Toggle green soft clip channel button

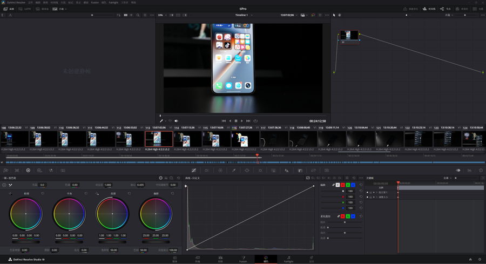pyautogui.click(x=348, y=216)
